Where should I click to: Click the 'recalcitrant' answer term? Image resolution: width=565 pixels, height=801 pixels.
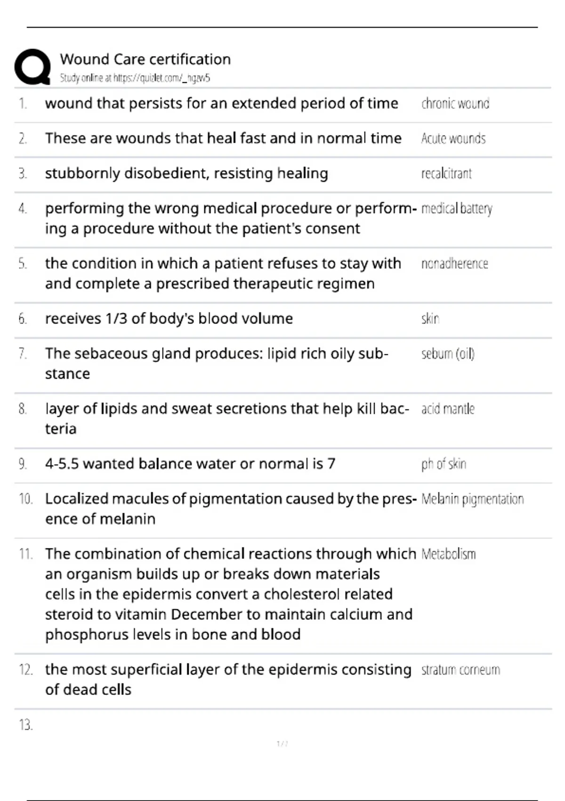tap(446, 173)
